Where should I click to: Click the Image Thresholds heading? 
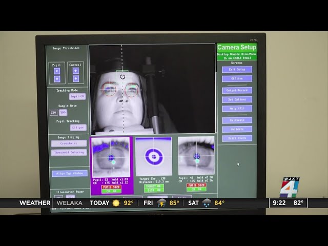coord(66,48)
